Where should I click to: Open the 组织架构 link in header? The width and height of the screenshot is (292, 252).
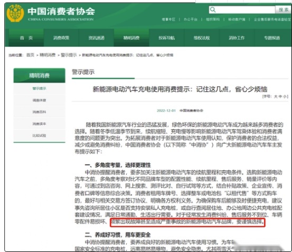pos(213,20)
